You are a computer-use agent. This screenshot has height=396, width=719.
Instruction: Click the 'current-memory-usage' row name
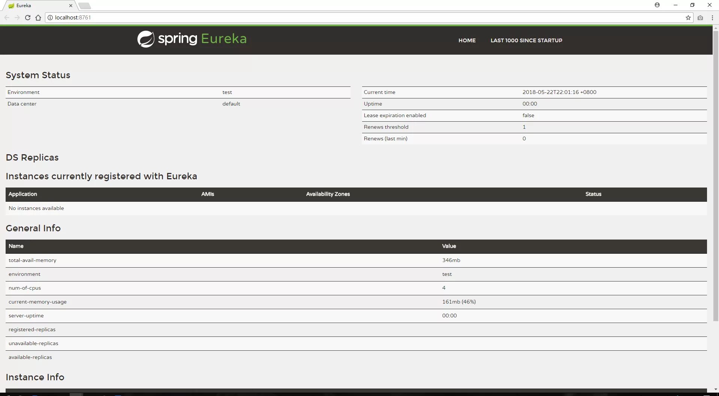pos(37,302)
